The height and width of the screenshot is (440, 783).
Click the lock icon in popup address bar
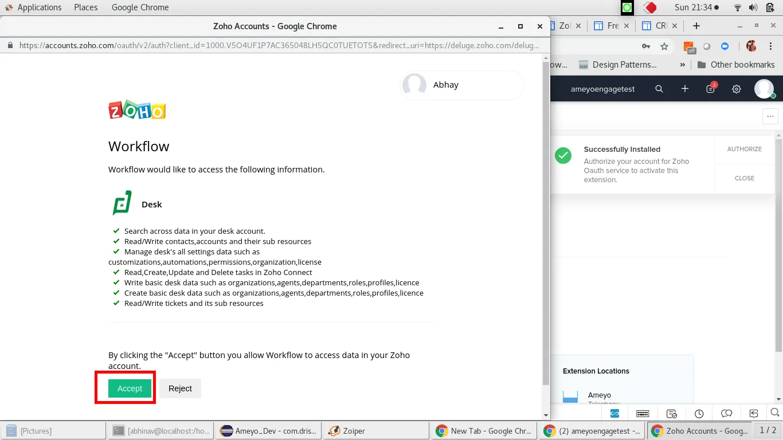[x=10, y=45]
